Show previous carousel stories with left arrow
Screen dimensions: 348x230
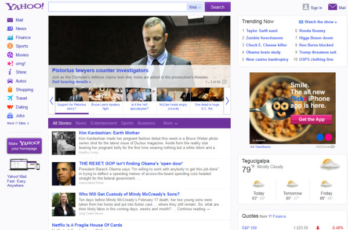tap(52, 101)
